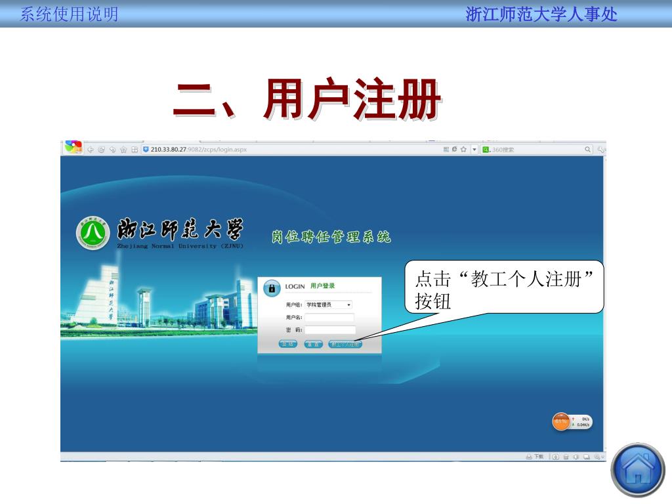Image resolution: width=672 pixels, height=504 pixels.
Task: Click the 岗位聘任管理系统 system title
Action: (x=331, y=236)
